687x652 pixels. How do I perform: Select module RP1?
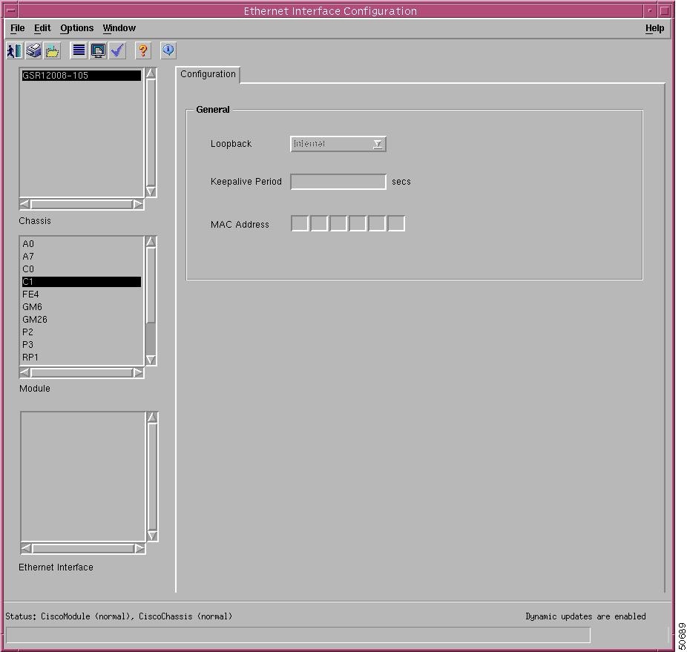pos(82,358)
